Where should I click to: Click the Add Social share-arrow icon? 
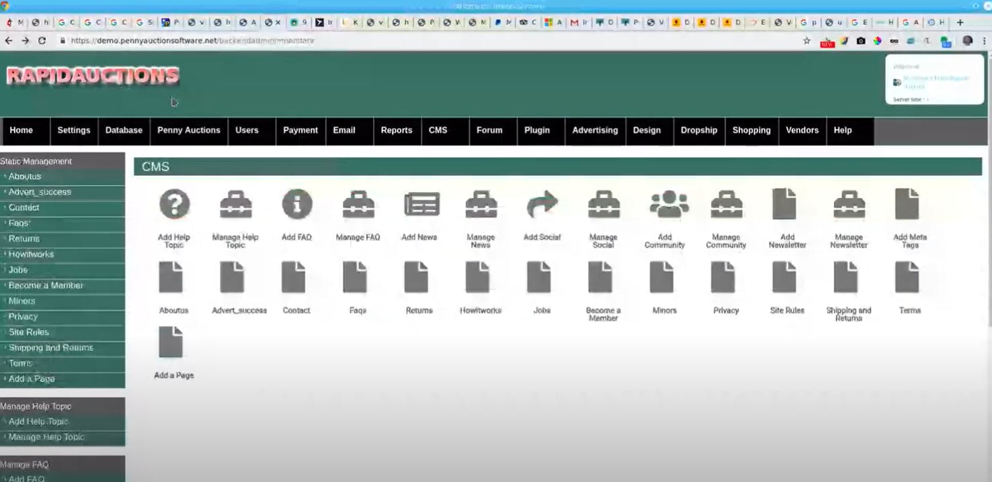coord(542,204)
